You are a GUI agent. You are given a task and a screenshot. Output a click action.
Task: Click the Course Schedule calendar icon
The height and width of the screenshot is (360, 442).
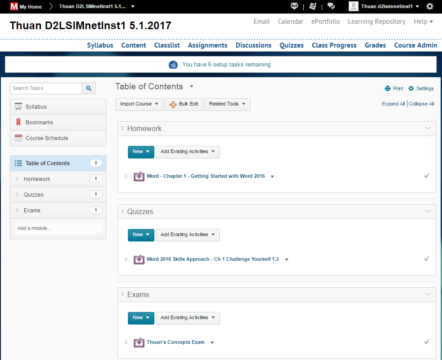(x=18, y=138)
